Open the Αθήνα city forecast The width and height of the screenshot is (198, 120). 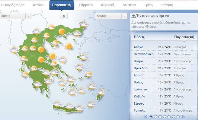pyautogui.click(x=138, y=47)
